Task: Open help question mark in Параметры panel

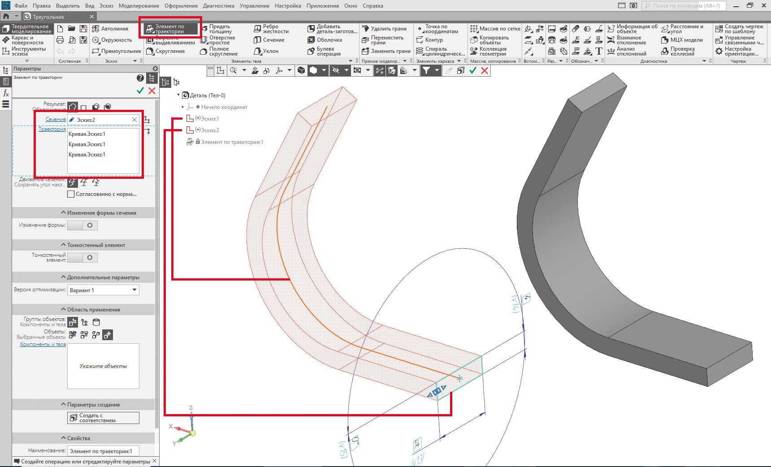Action: [x=140, y=78]
